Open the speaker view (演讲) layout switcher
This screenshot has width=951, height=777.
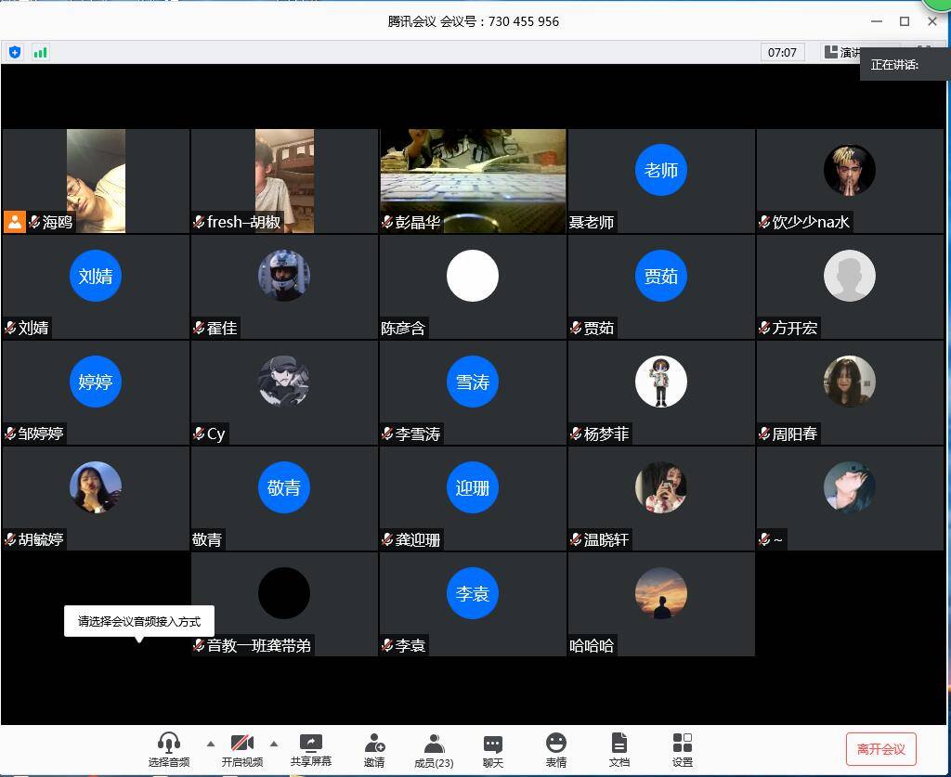[841, 52]
